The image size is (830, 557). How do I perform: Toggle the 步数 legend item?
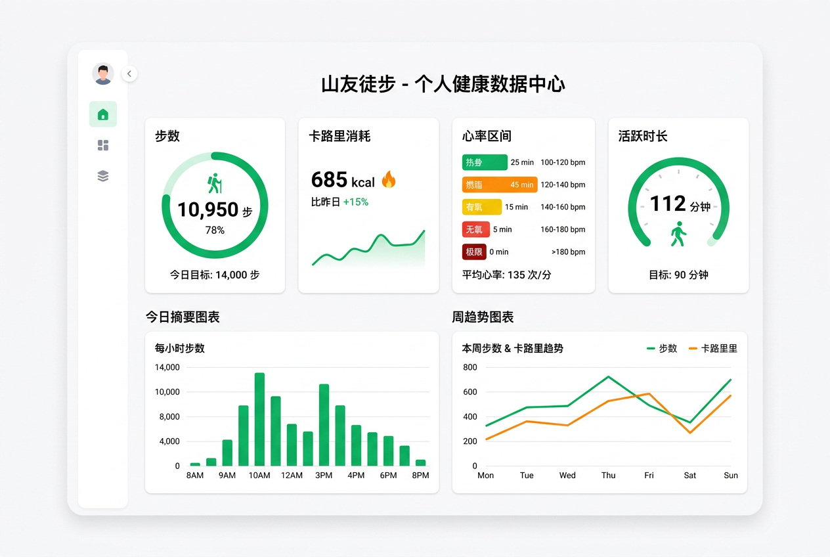[x=662, y=349]
